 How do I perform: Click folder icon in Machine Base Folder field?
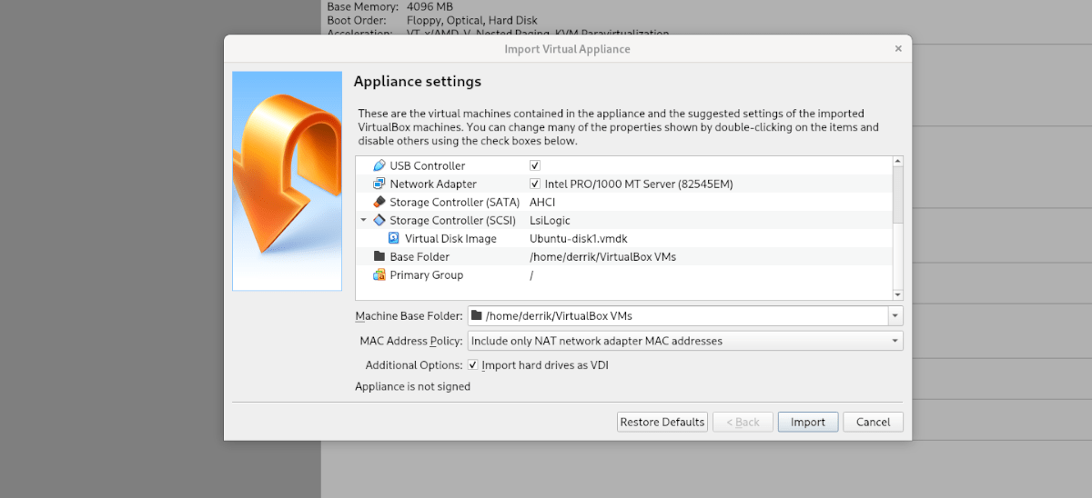(x=477, y=316)
